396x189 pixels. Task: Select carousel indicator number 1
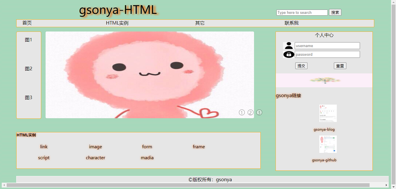tap(242, 112)
